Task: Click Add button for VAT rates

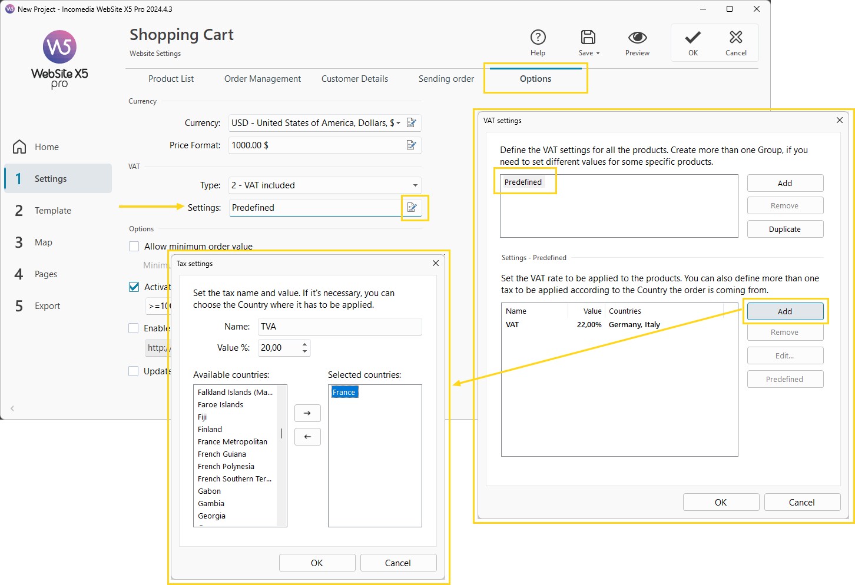Action: coord(785,311)
